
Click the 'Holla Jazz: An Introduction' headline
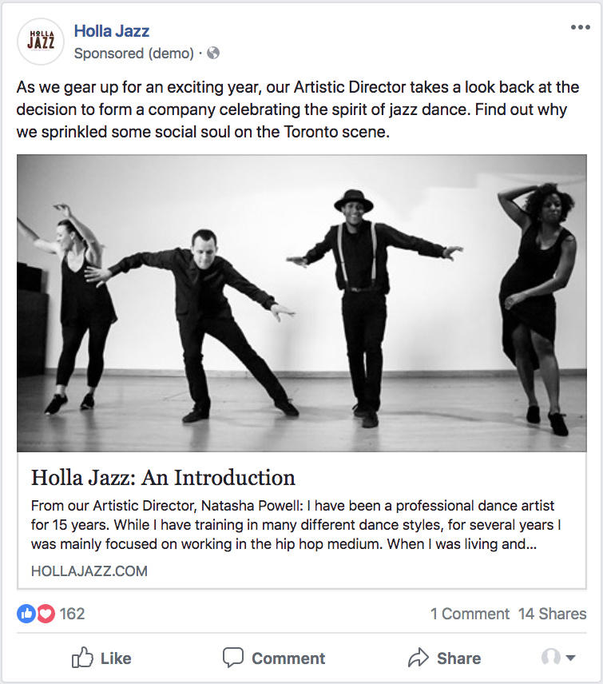(x=163, y=478)
